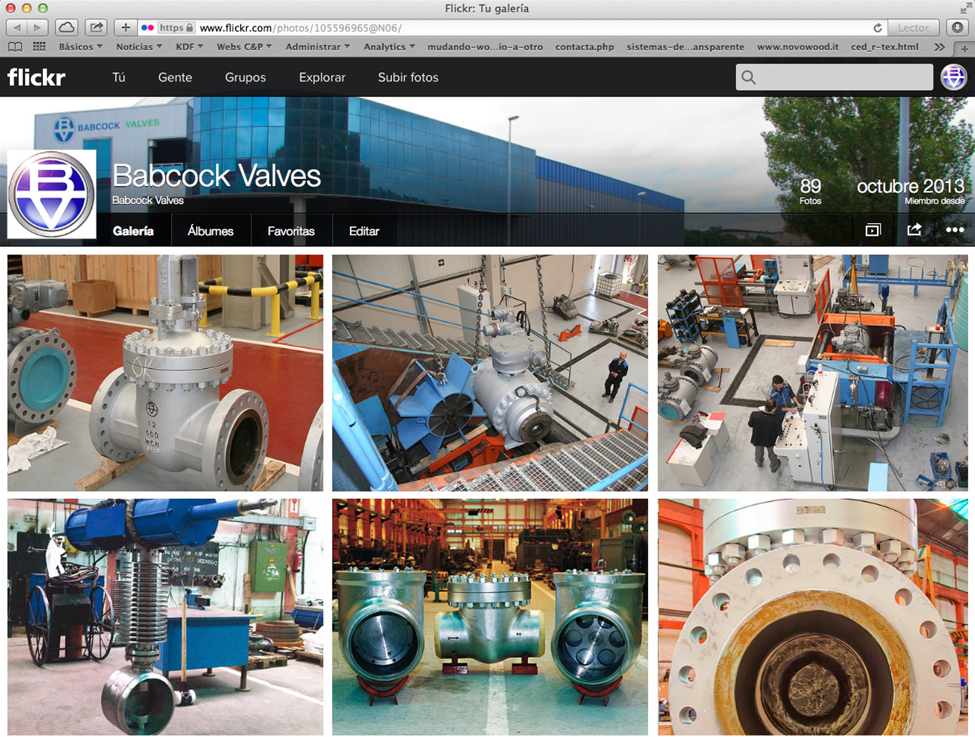
Task: Expand the Analytics bookmarks folder
Action: [389, 46]
